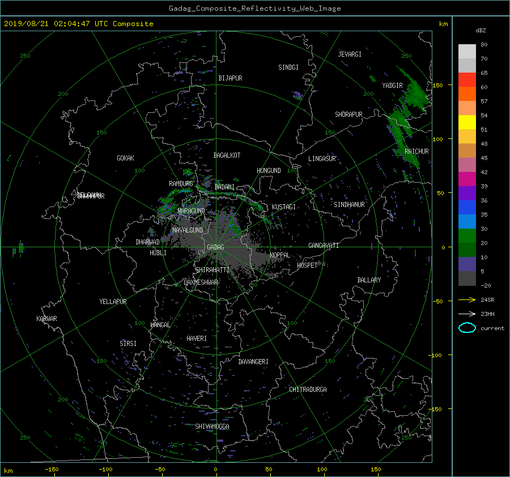Screen dimensions: 510x477
Task: Click the DAVANGERI city label
Action: (x=253, y=362)
